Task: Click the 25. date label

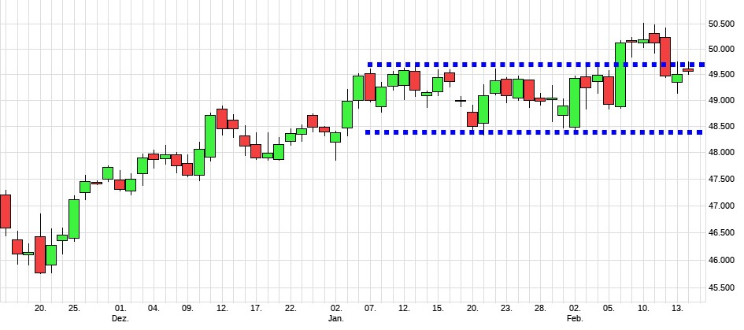Action: pos(73,308)
